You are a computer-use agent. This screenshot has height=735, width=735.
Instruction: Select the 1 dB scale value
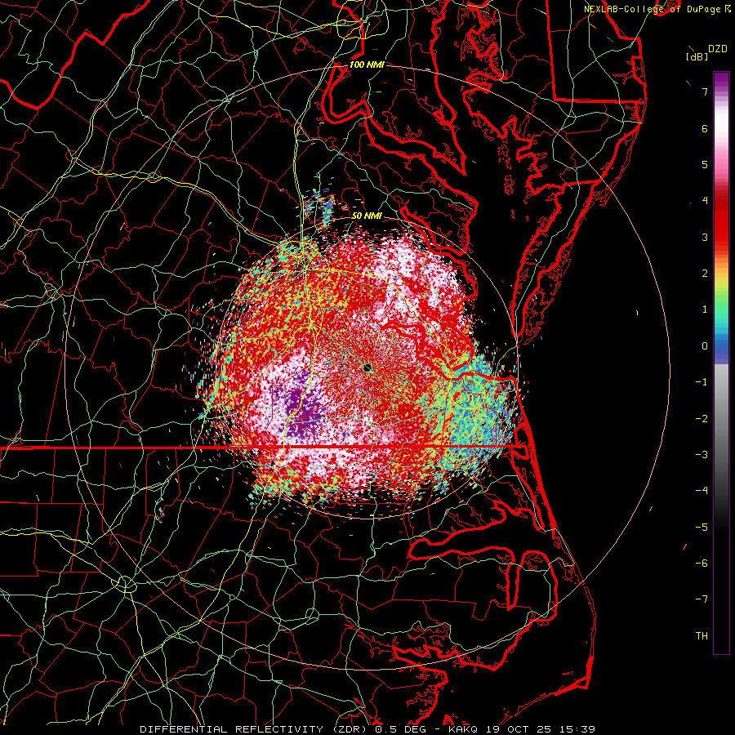[x=705, y=310]
